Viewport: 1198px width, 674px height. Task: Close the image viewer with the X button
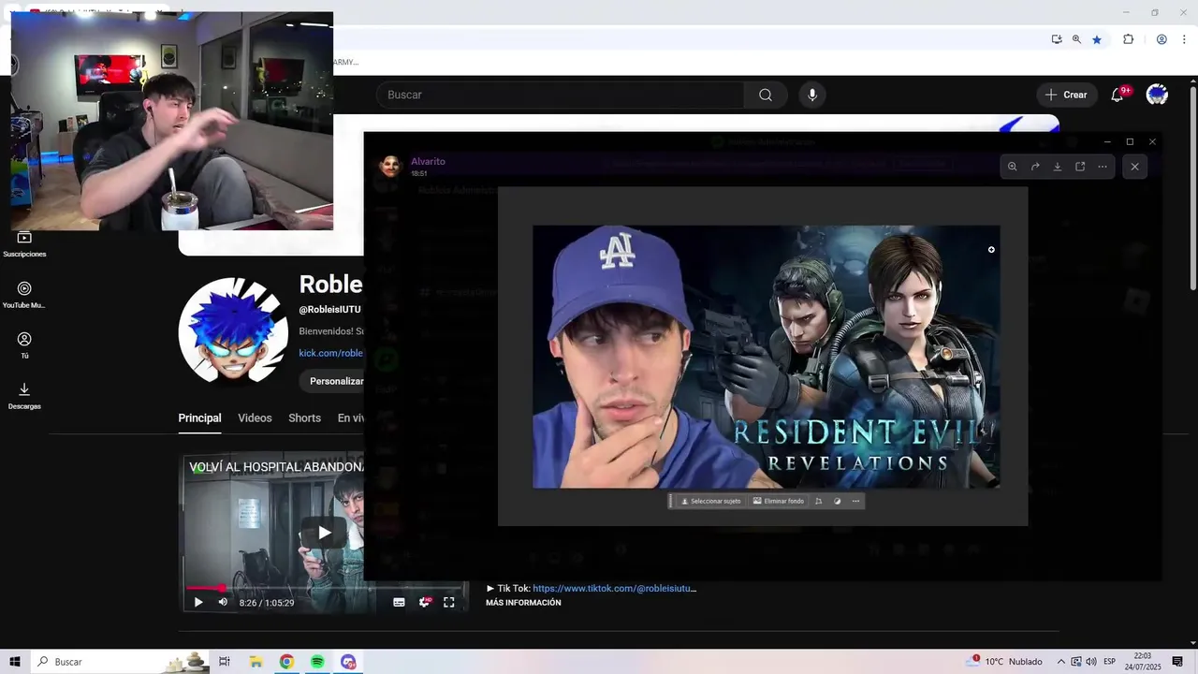[1134, 167]
